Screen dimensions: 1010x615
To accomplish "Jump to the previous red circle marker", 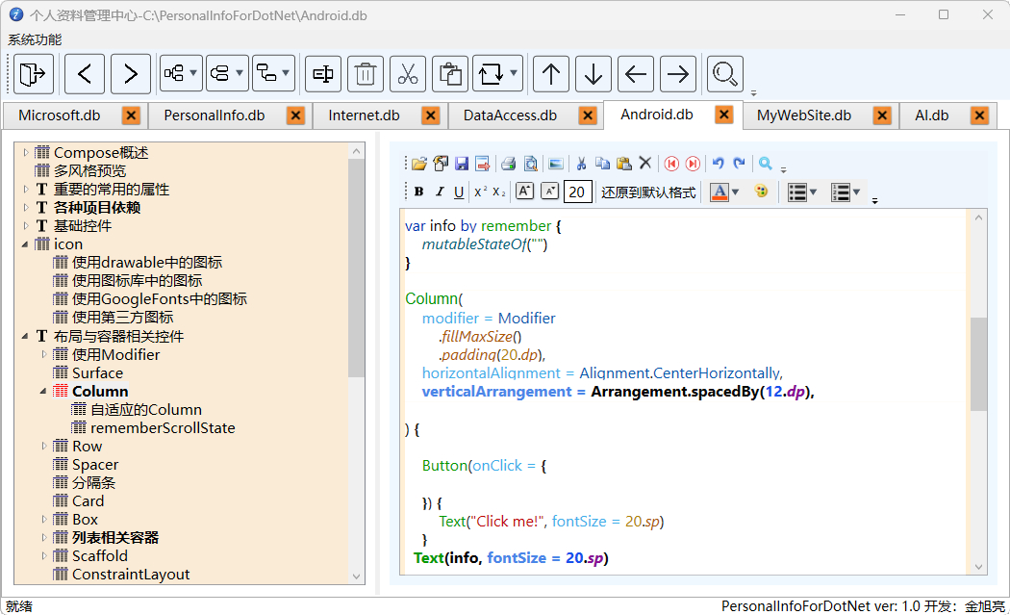I will [x=671, y=164].
